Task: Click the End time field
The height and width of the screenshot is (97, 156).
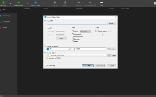Action: [61, 35]
